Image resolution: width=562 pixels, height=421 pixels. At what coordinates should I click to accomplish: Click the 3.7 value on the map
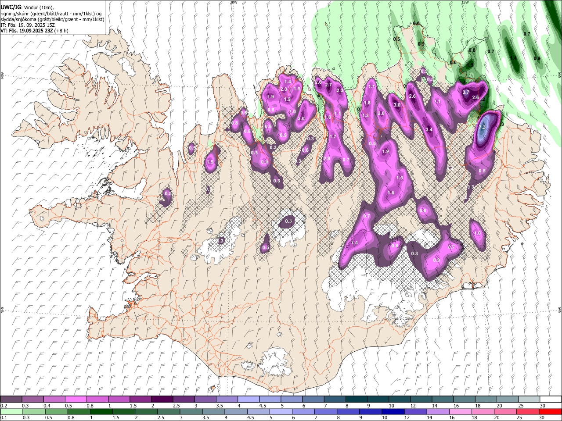pos(466,92)
